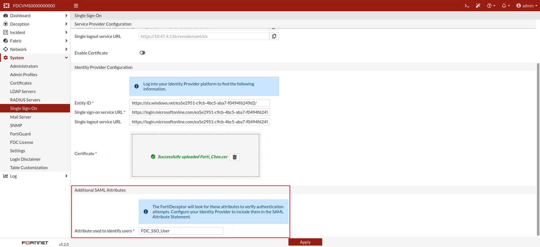Image resolution: width=540 pixels, height=247 pixels.
Task: Expand the Network menu chevron
Action: pos(66,49)
